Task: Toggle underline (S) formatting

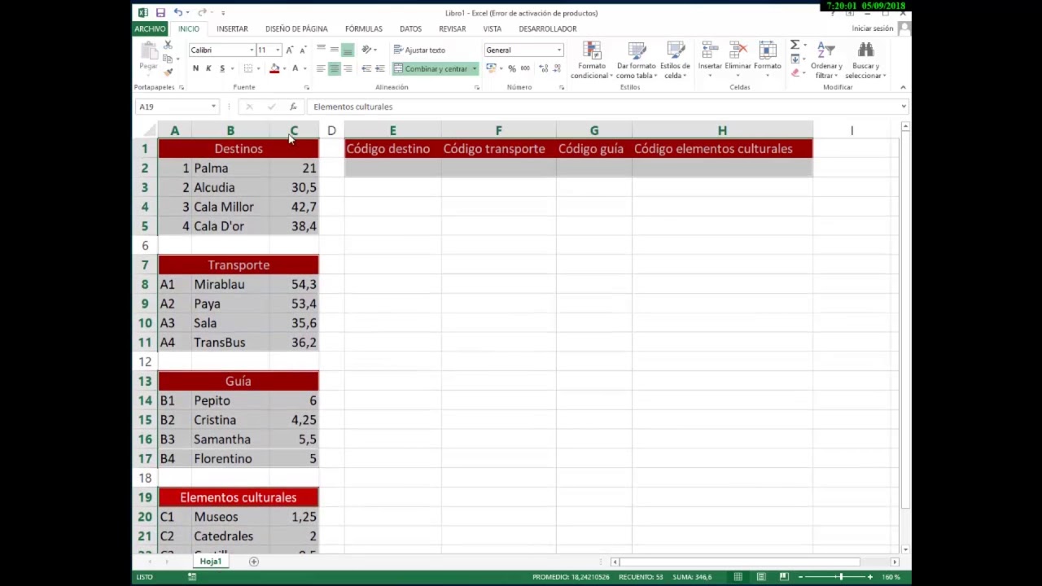Action: 221,68
